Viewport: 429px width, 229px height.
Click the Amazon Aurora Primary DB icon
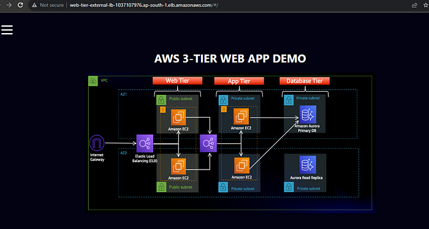(308, 114)
